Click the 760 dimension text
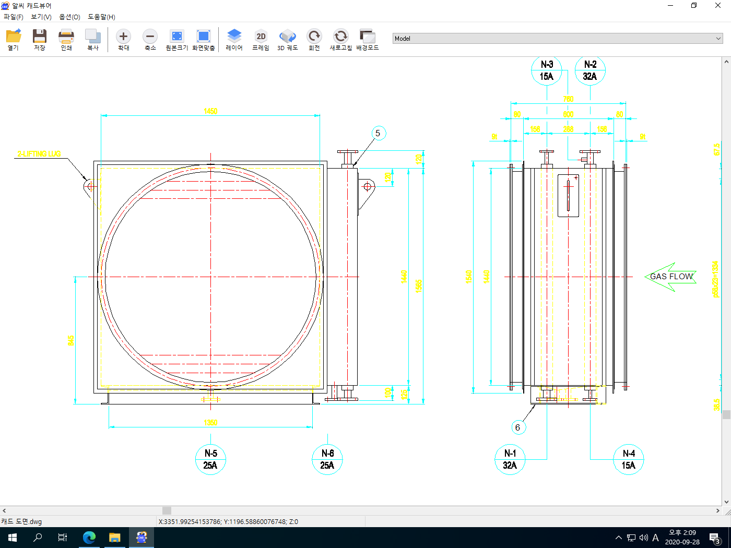 click(x=568, y=99)
